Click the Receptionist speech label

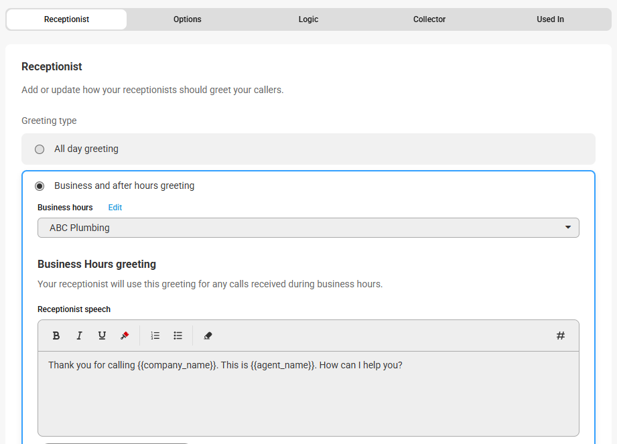coord(74,309)
